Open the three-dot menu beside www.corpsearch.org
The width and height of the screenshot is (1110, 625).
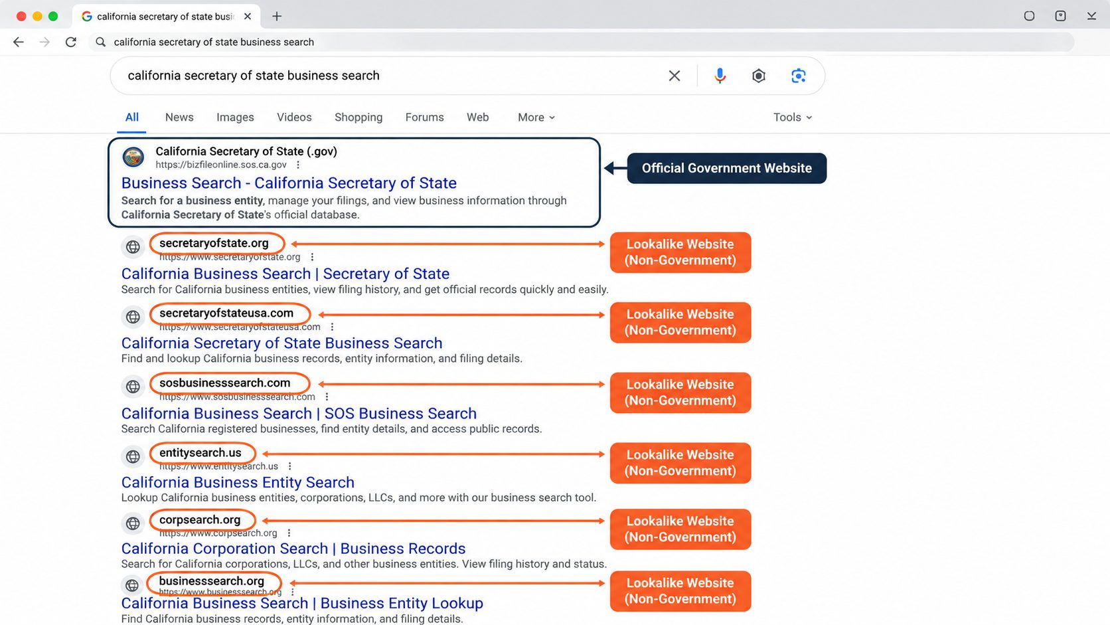(289, 533)
